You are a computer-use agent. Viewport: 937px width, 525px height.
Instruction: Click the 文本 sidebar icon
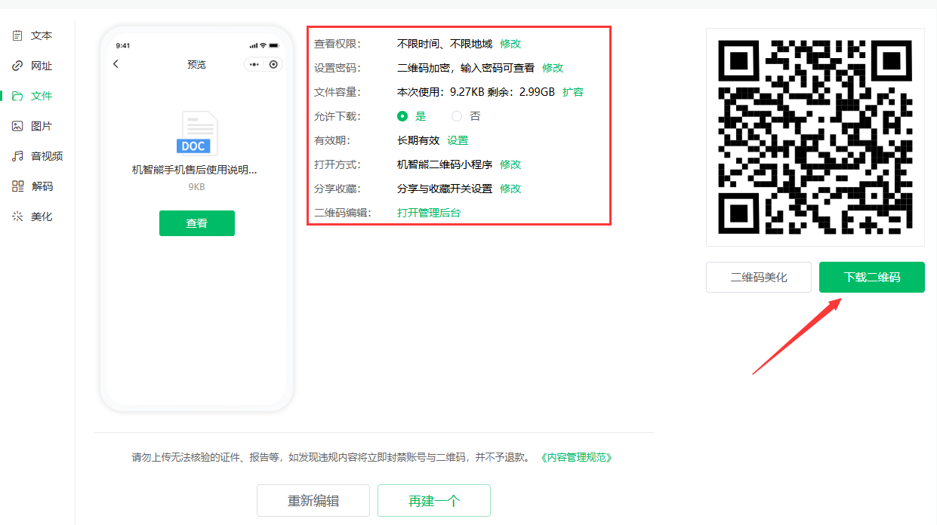coord(17,35)
